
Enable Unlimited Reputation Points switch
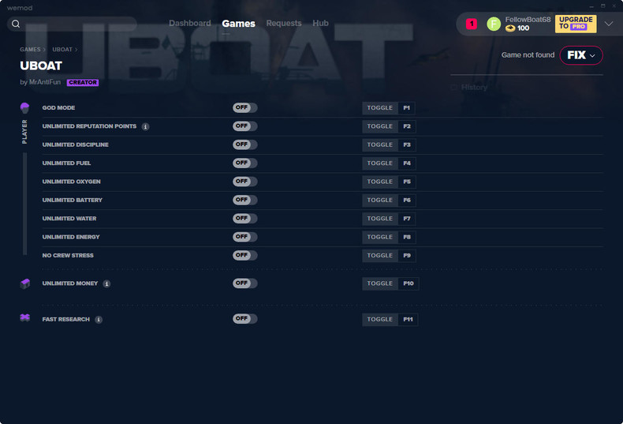coord(244,126)
